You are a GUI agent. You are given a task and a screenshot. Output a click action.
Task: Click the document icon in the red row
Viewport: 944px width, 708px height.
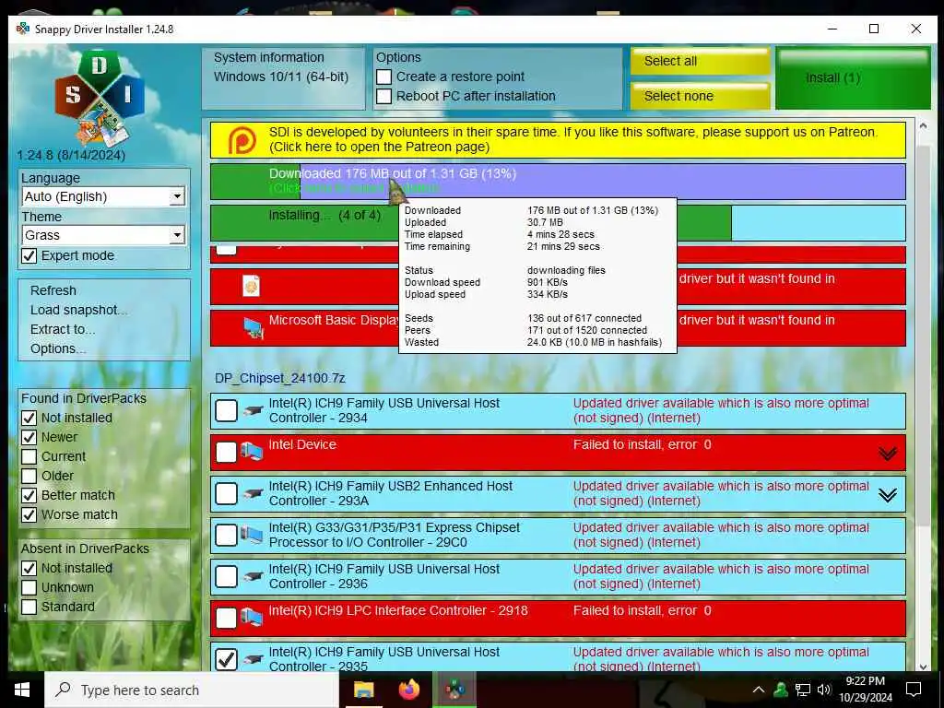click(251, 286)
